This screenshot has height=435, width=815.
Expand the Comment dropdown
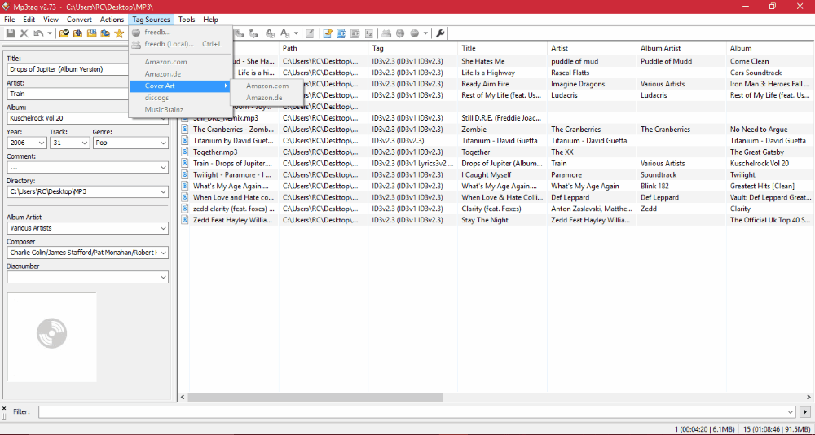tap(163, 167)
